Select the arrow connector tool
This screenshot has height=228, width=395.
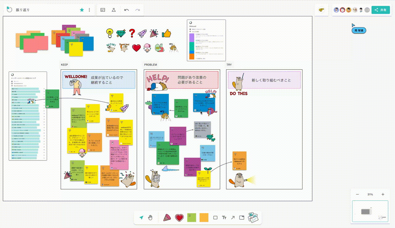click(233, 218)
